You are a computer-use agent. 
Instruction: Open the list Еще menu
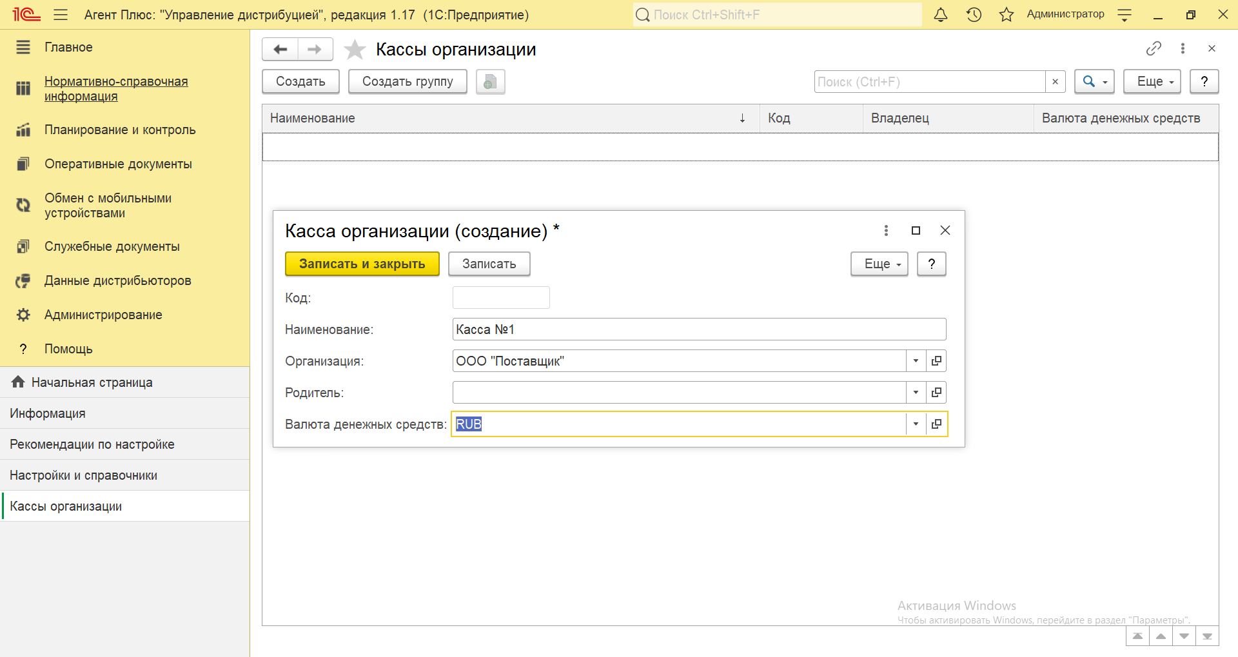click(1152, 82)
